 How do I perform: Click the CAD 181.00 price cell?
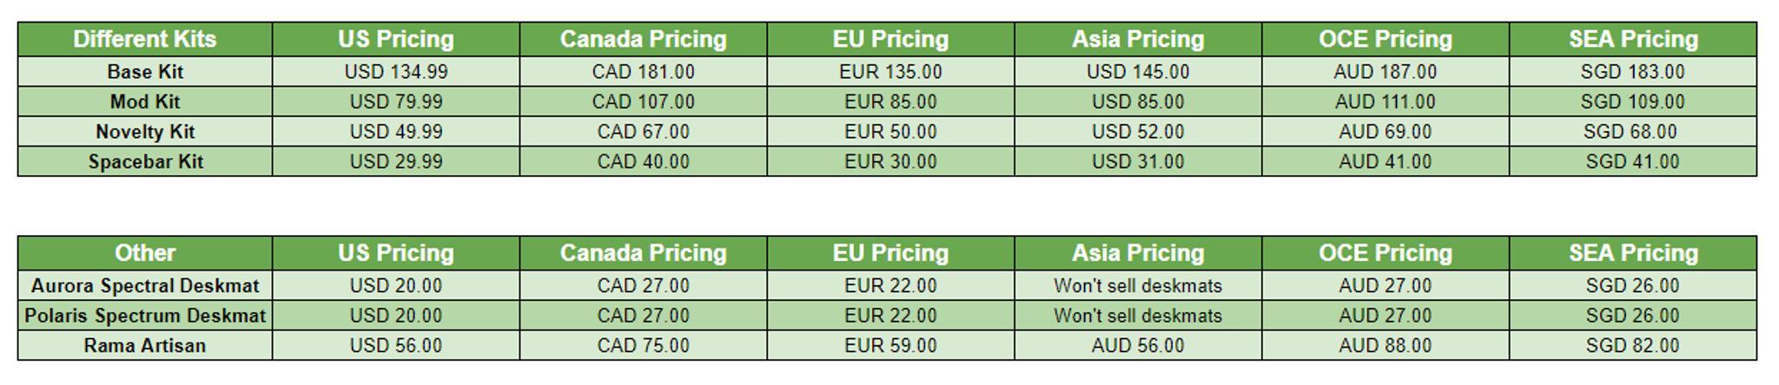click(x=643, y=72)
